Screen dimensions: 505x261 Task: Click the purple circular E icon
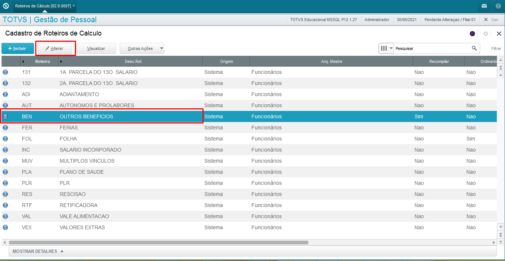(472, 34)
